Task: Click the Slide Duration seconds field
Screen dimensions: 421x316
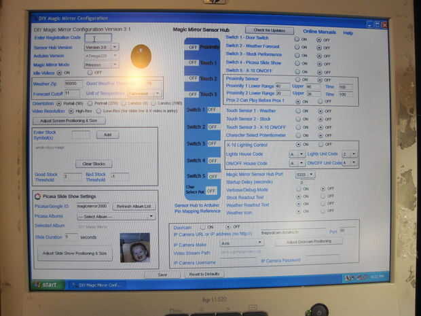Action: [72, 237]
